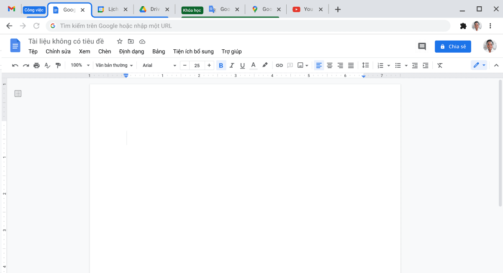The height and width of the screenshot is (273, 503).
Task: Show the document outline icon
Action: [18, 94]
